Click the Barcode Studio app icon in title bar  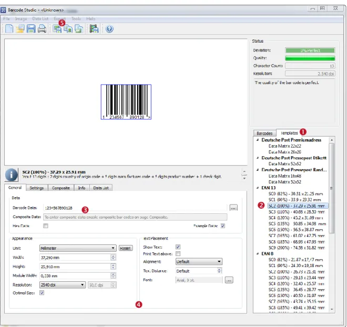click(3, 10)
